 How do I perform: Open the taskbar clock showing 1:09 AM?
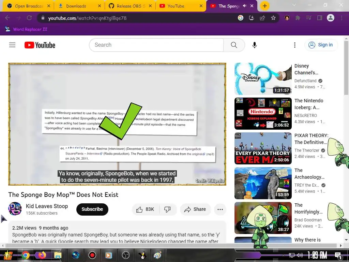317,255
